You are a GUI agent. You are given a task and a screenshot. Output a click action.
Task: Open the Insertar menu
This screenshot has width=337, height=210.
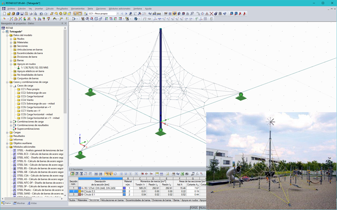tap(39, 8)
